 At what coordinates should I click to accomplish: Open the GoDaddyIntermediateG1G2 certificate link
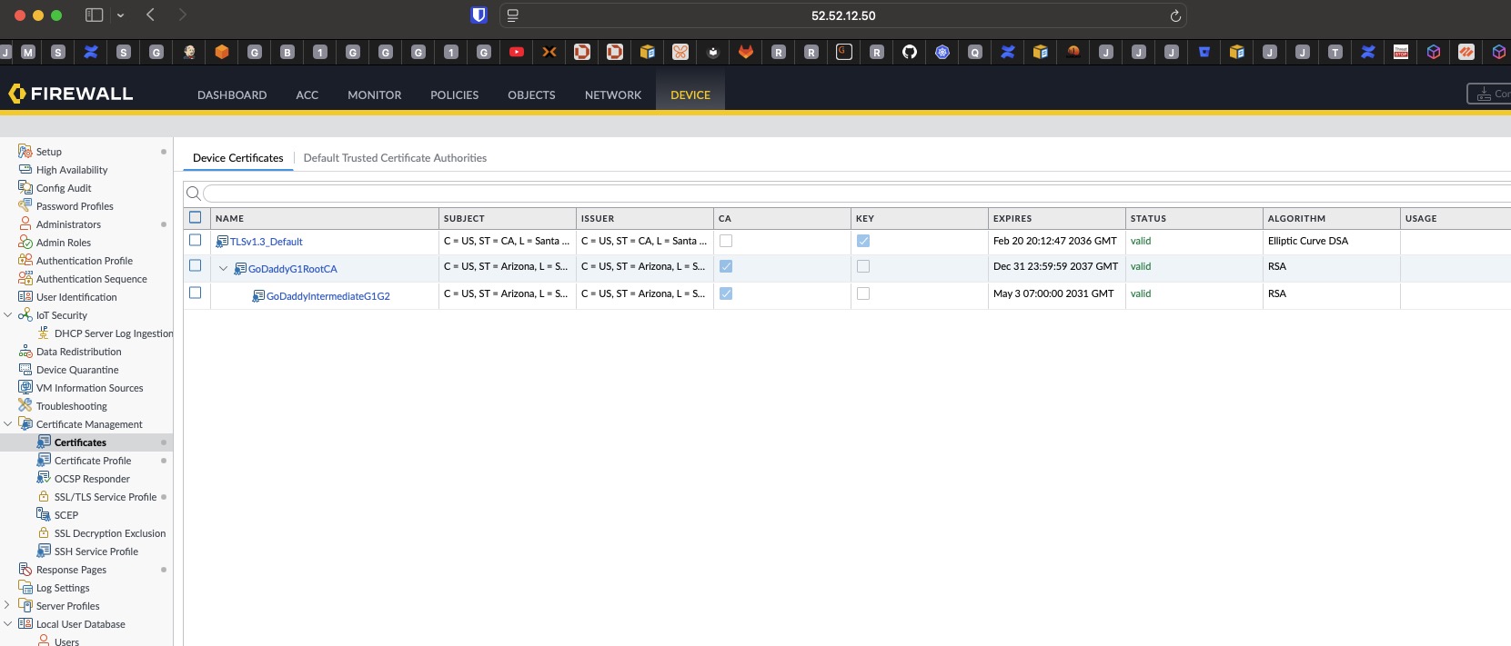point(327,296)
